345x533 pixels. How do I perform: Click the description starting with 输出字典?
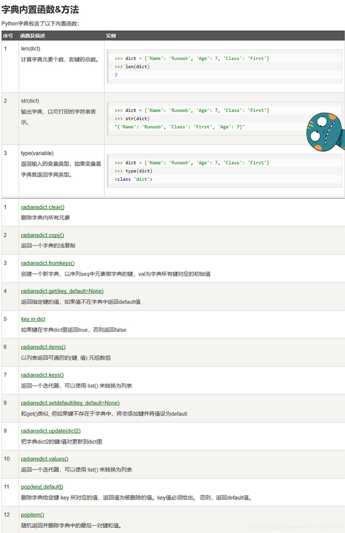tap(59, 117)
